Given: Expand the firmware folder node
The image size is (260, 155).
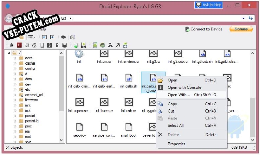Looking at the screenshot, I should tap(15, 100).
